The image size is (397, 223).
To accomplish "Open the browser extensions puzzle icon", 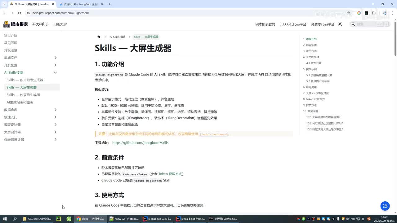I will pos(374,13).
